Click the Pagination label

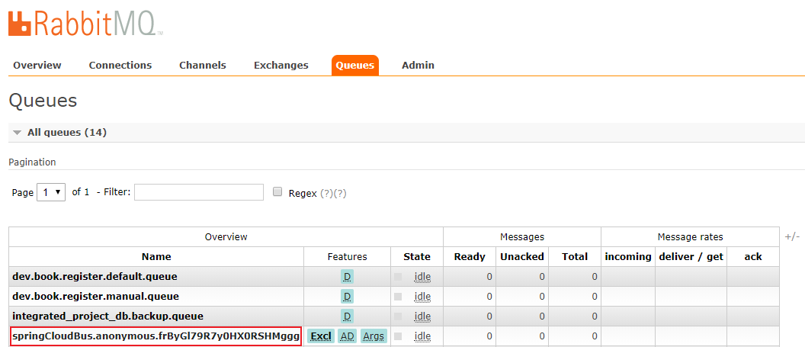[32, 162]
